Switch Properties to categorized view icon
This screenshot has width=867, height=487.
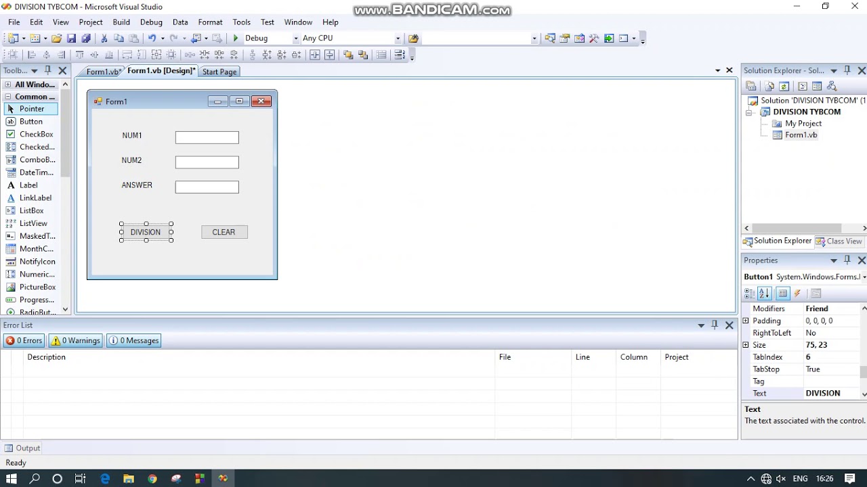(750, 294)
